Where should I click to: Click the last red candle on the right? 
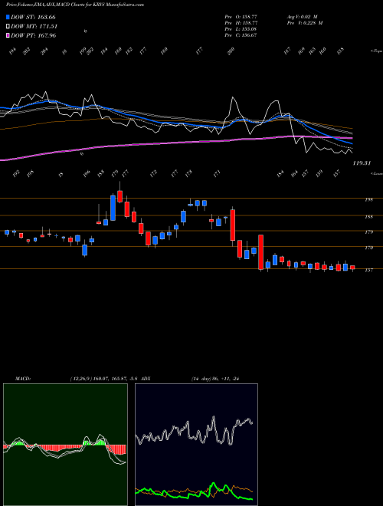(x=352, y=268)
